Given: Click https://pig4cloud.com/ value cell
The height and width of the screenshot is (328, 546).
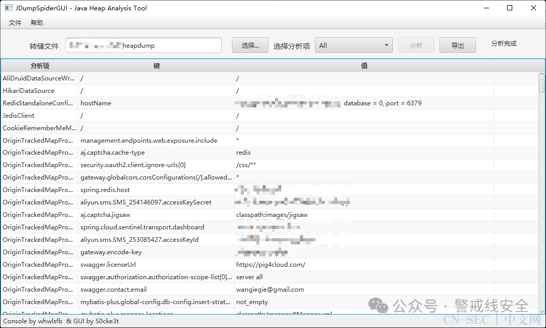Looking at the screenshot, I should 364,265.
